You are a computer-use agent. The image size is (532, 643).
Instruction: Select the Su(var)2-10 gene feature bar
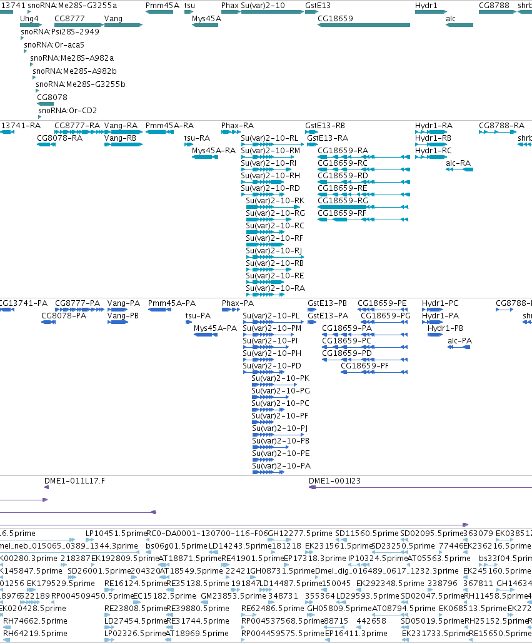point(272,12)
